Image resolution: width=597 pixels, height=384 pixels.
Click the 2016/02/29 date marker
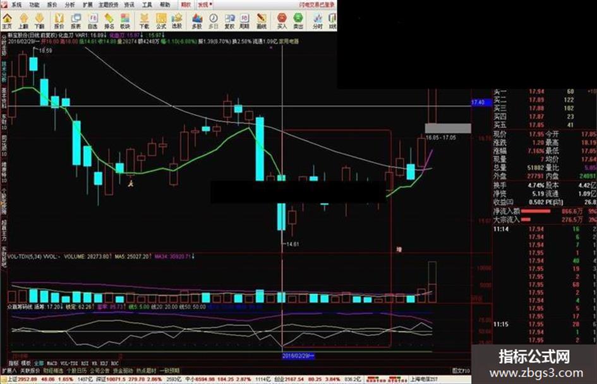298,356
